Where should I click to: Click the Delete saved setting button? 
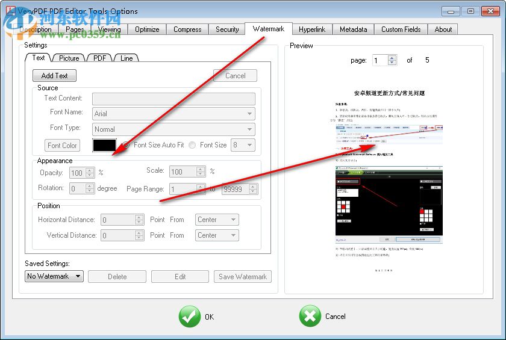point(117,276)
